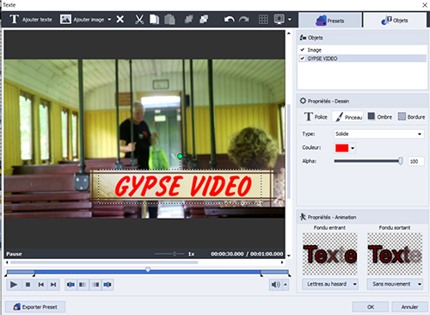Copy with the toolbar copy icon
The width and height of the screenshot is (430, 315).
coord(154,19)
